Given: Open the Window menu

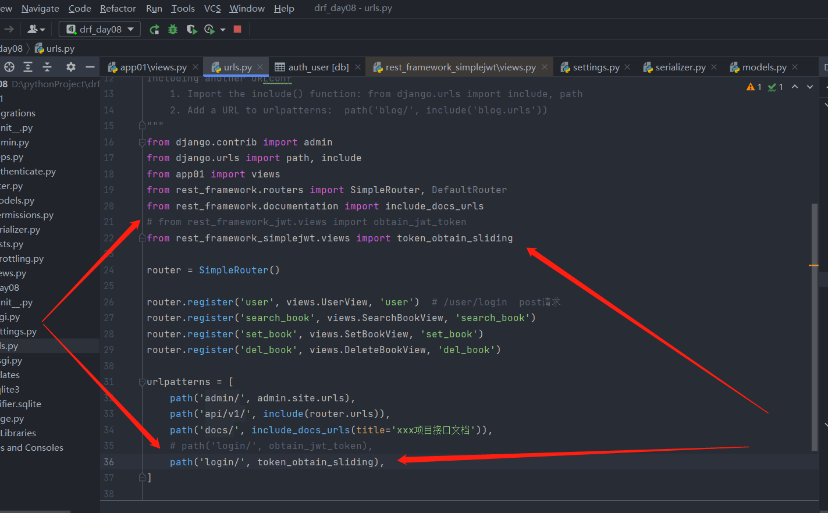Looking at the screenshot, I should tap(247, 8).
